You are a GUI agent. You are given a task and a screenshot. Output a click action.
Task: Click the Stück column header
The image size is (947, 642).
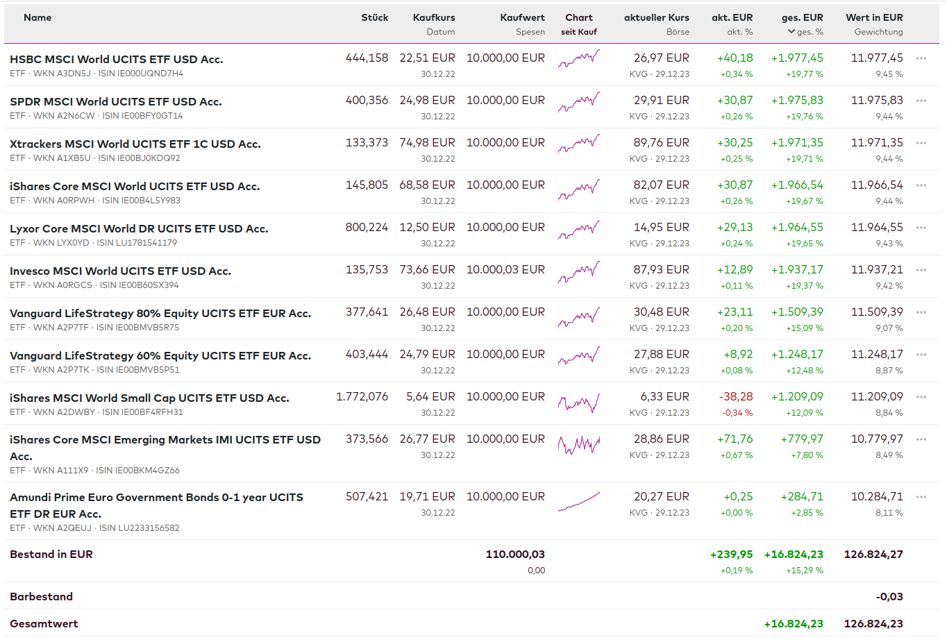click(374, 17)
